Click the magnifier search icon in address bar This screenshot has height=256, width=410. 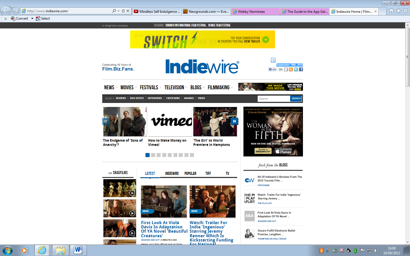click(114, 11)
